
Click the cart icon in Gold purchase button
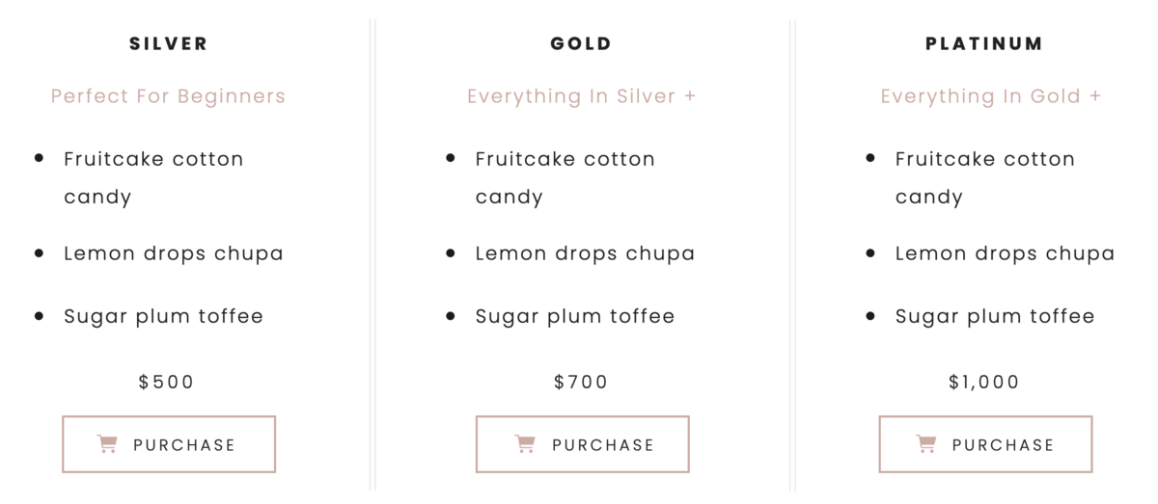(525, 444)
